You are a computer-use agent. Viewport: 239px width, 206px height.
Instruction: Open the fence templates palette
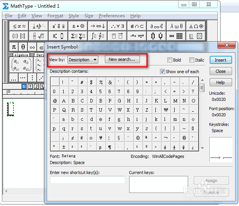coord(19,36)
